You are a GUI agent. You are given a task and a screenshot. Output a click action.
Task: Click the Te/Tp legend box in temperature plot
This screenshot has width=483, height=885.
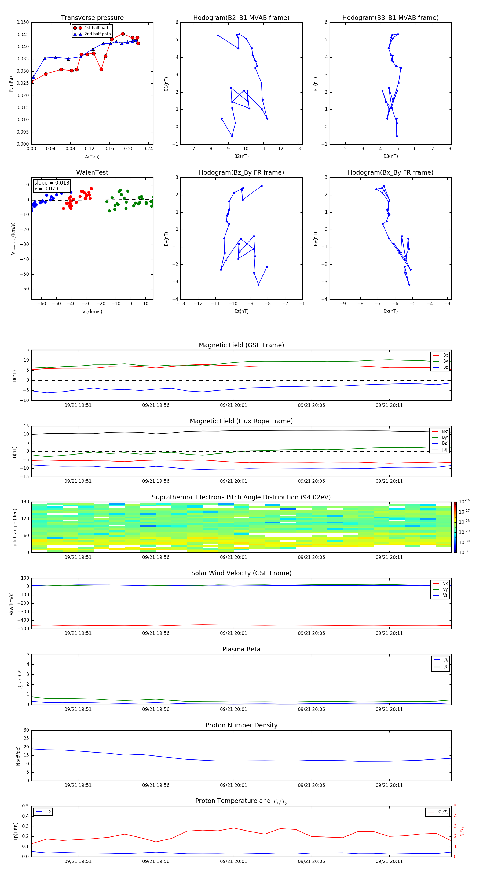click(x=438, y=812)
